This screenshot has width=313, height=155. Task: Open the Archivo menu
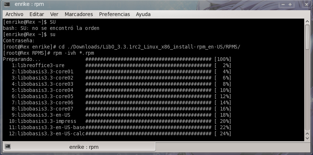click(14, 14)
